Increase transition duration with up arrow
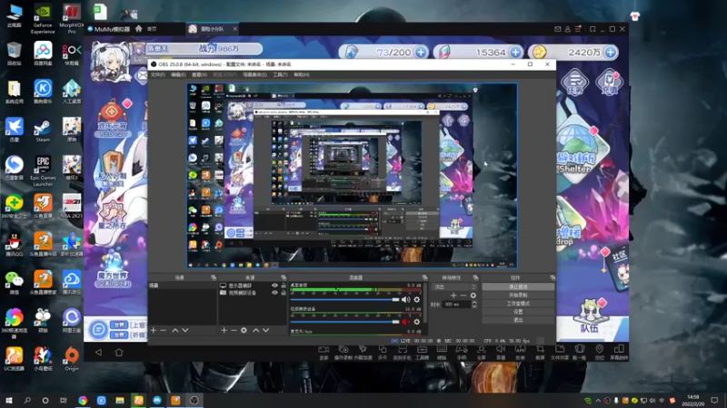This screenshot has width=727, height=408. (x=473, y=303)
